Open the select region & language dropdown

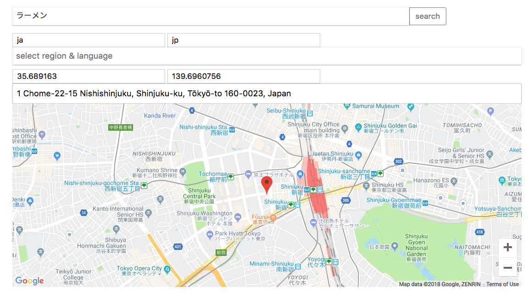point(267,56)
